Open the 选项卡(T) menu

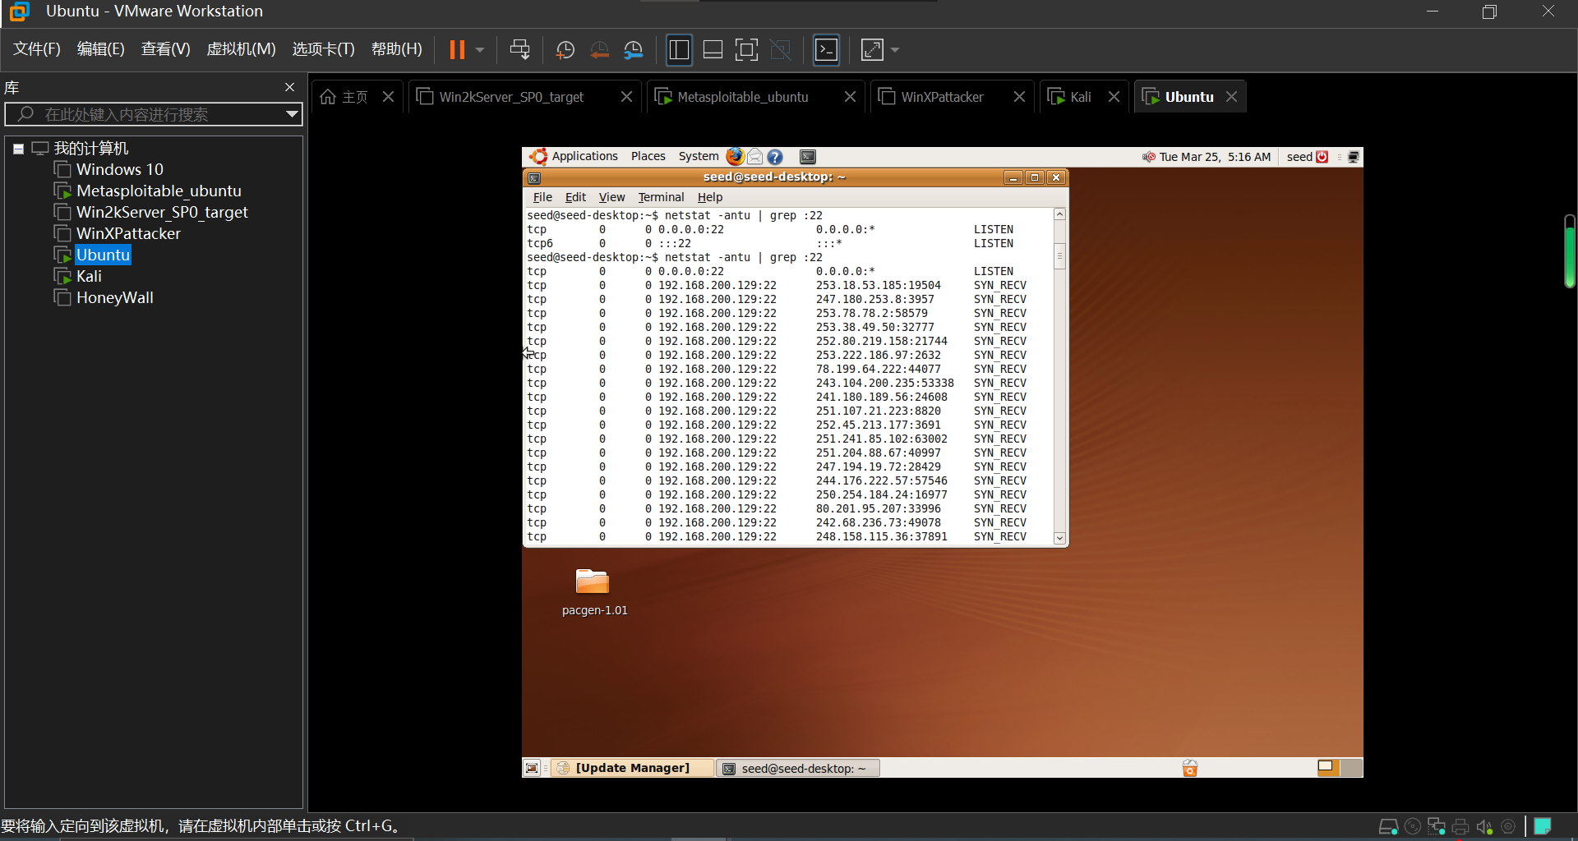point(323,49)
